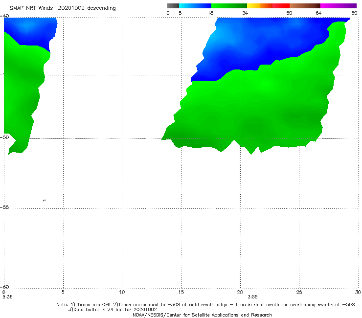Click the 'SMAP NRT Winds 20201002 descending' title
This screenshot has height=318, width=362.
tap(63, 8)
